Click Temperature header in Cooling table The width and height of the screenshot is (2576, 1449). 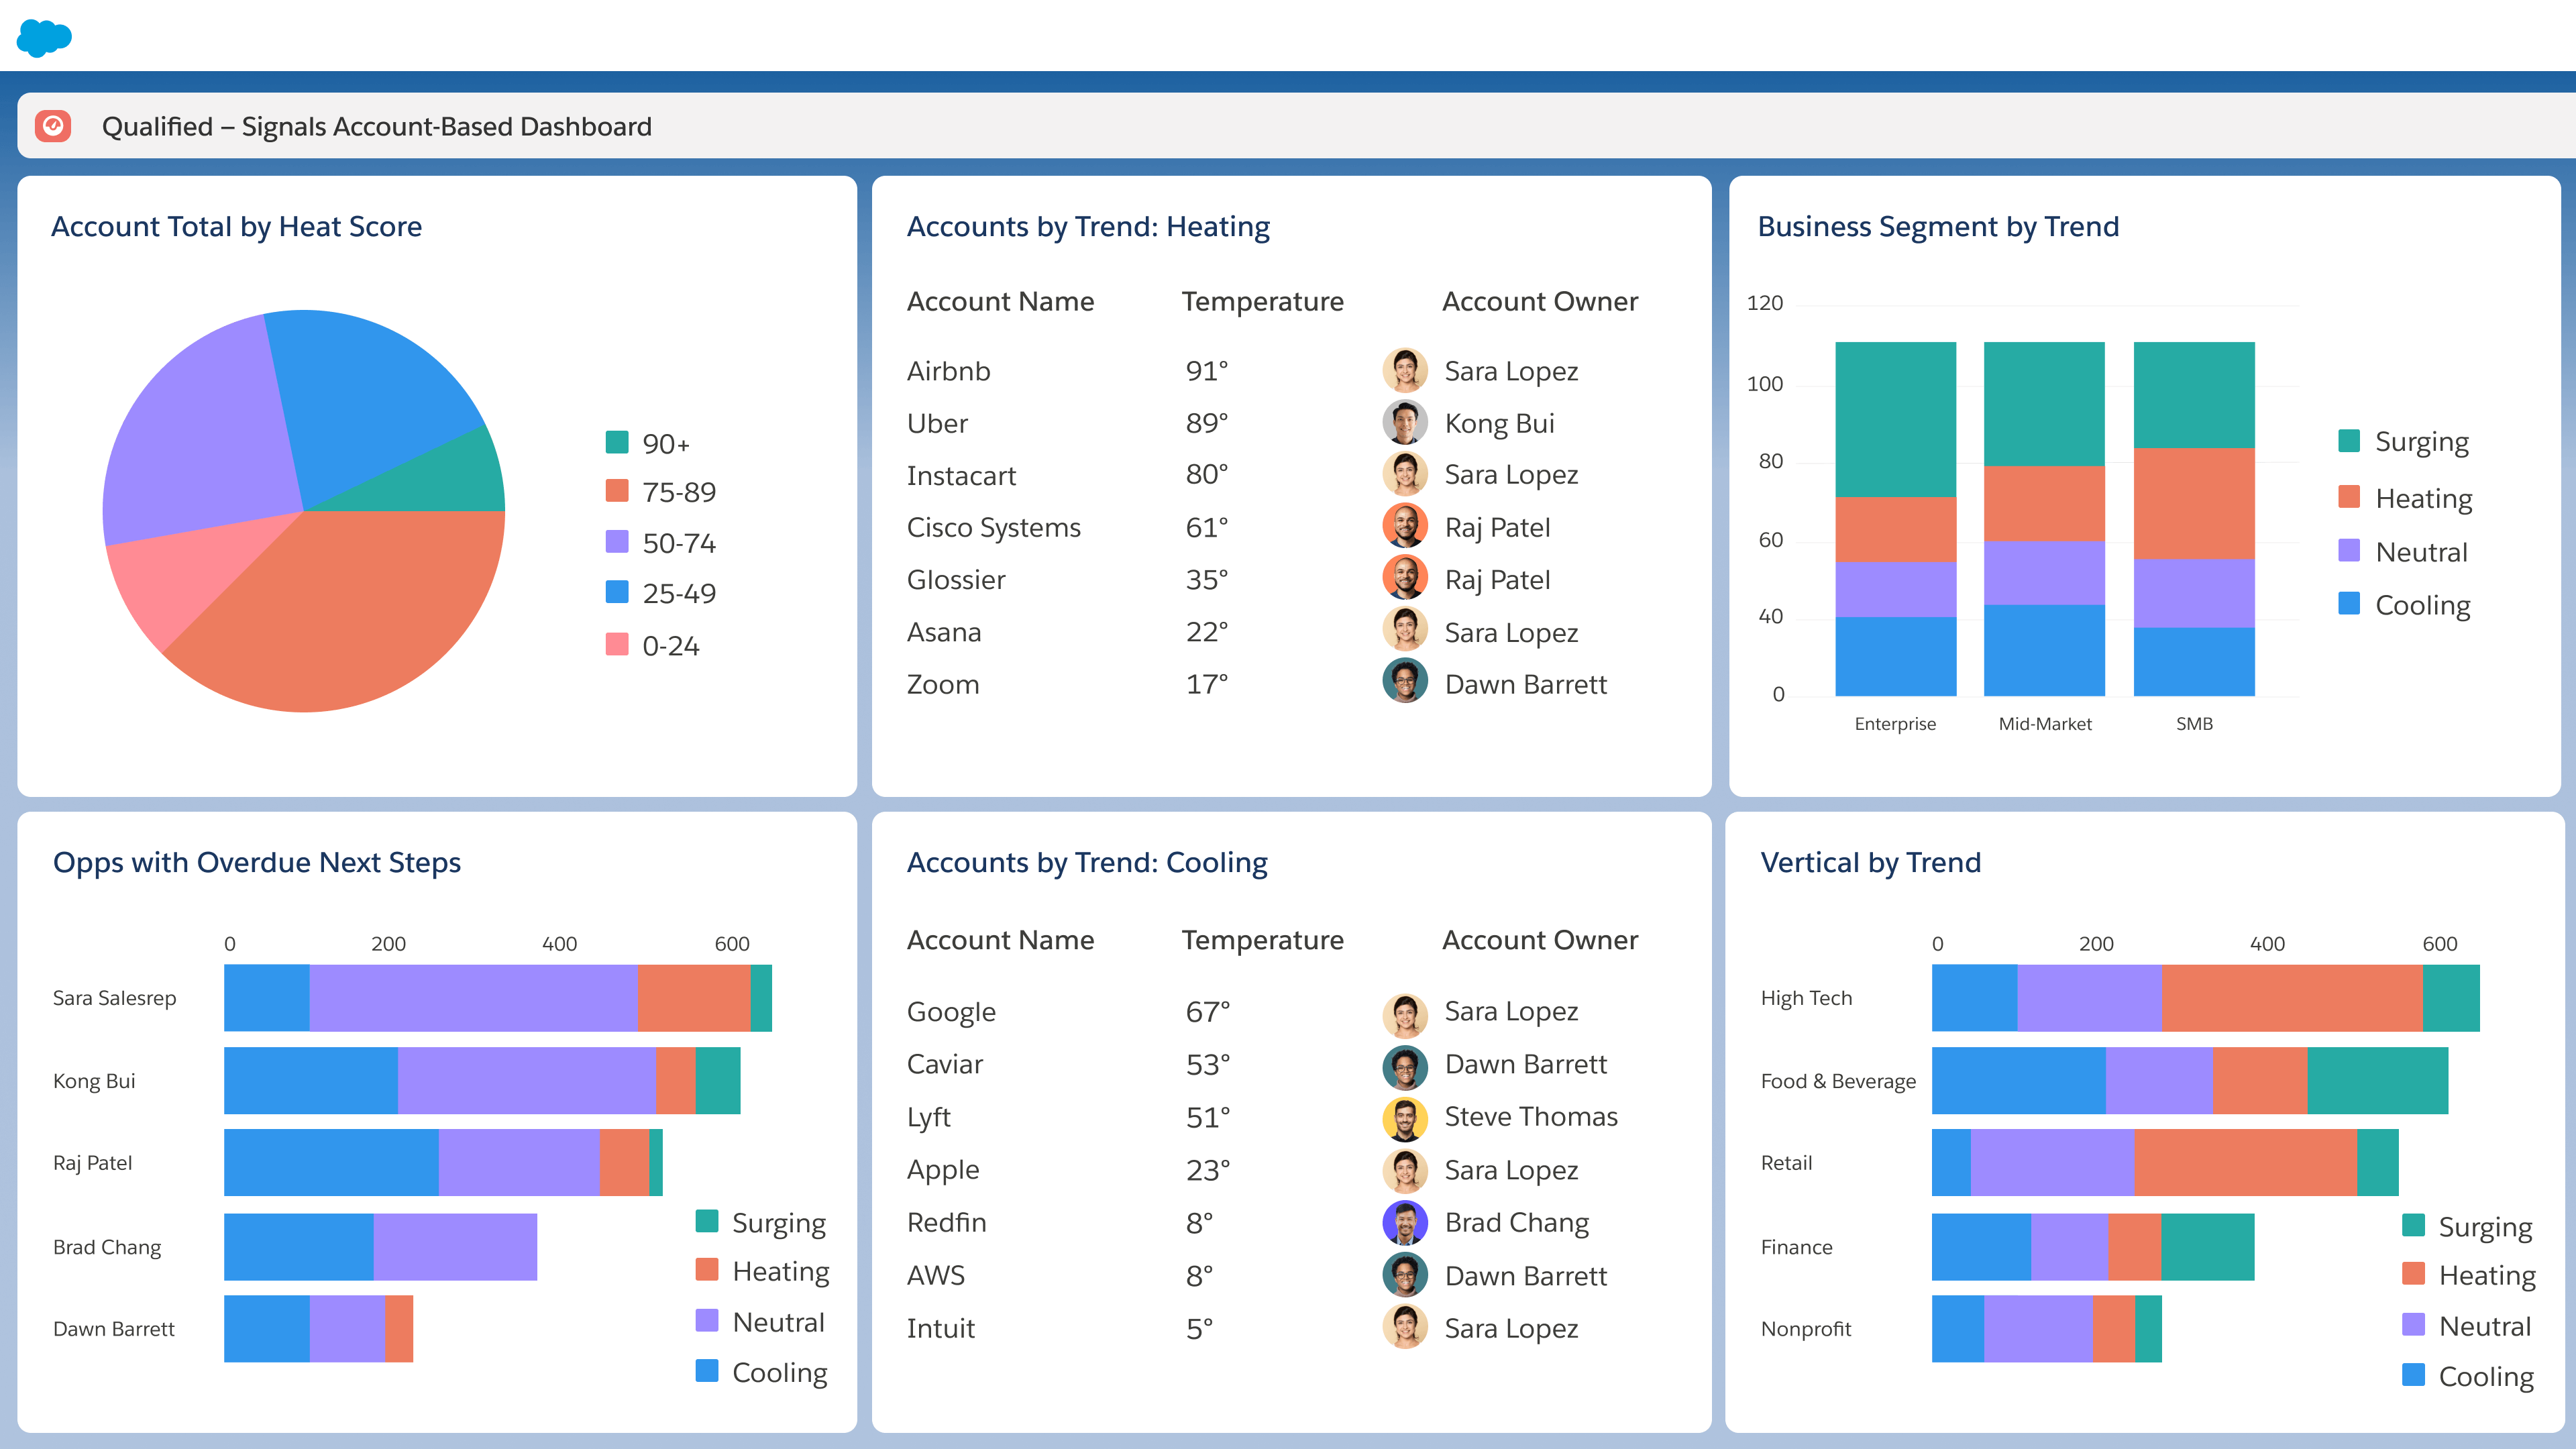[1262, 940]
